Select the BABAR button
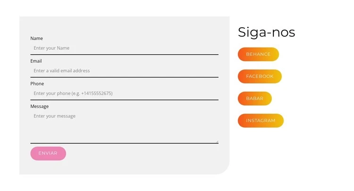This screenshot has height=191, width=354. coord(254,99)
